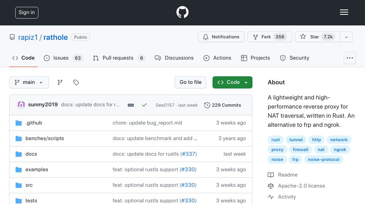Open the rapiz1 owner link
This screenshot has width=365, height=205.
coord(28,37)
